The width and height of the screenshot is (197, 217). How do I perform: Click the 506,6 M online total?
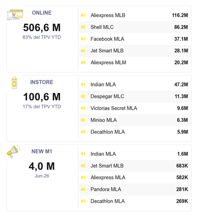(42, 27)
